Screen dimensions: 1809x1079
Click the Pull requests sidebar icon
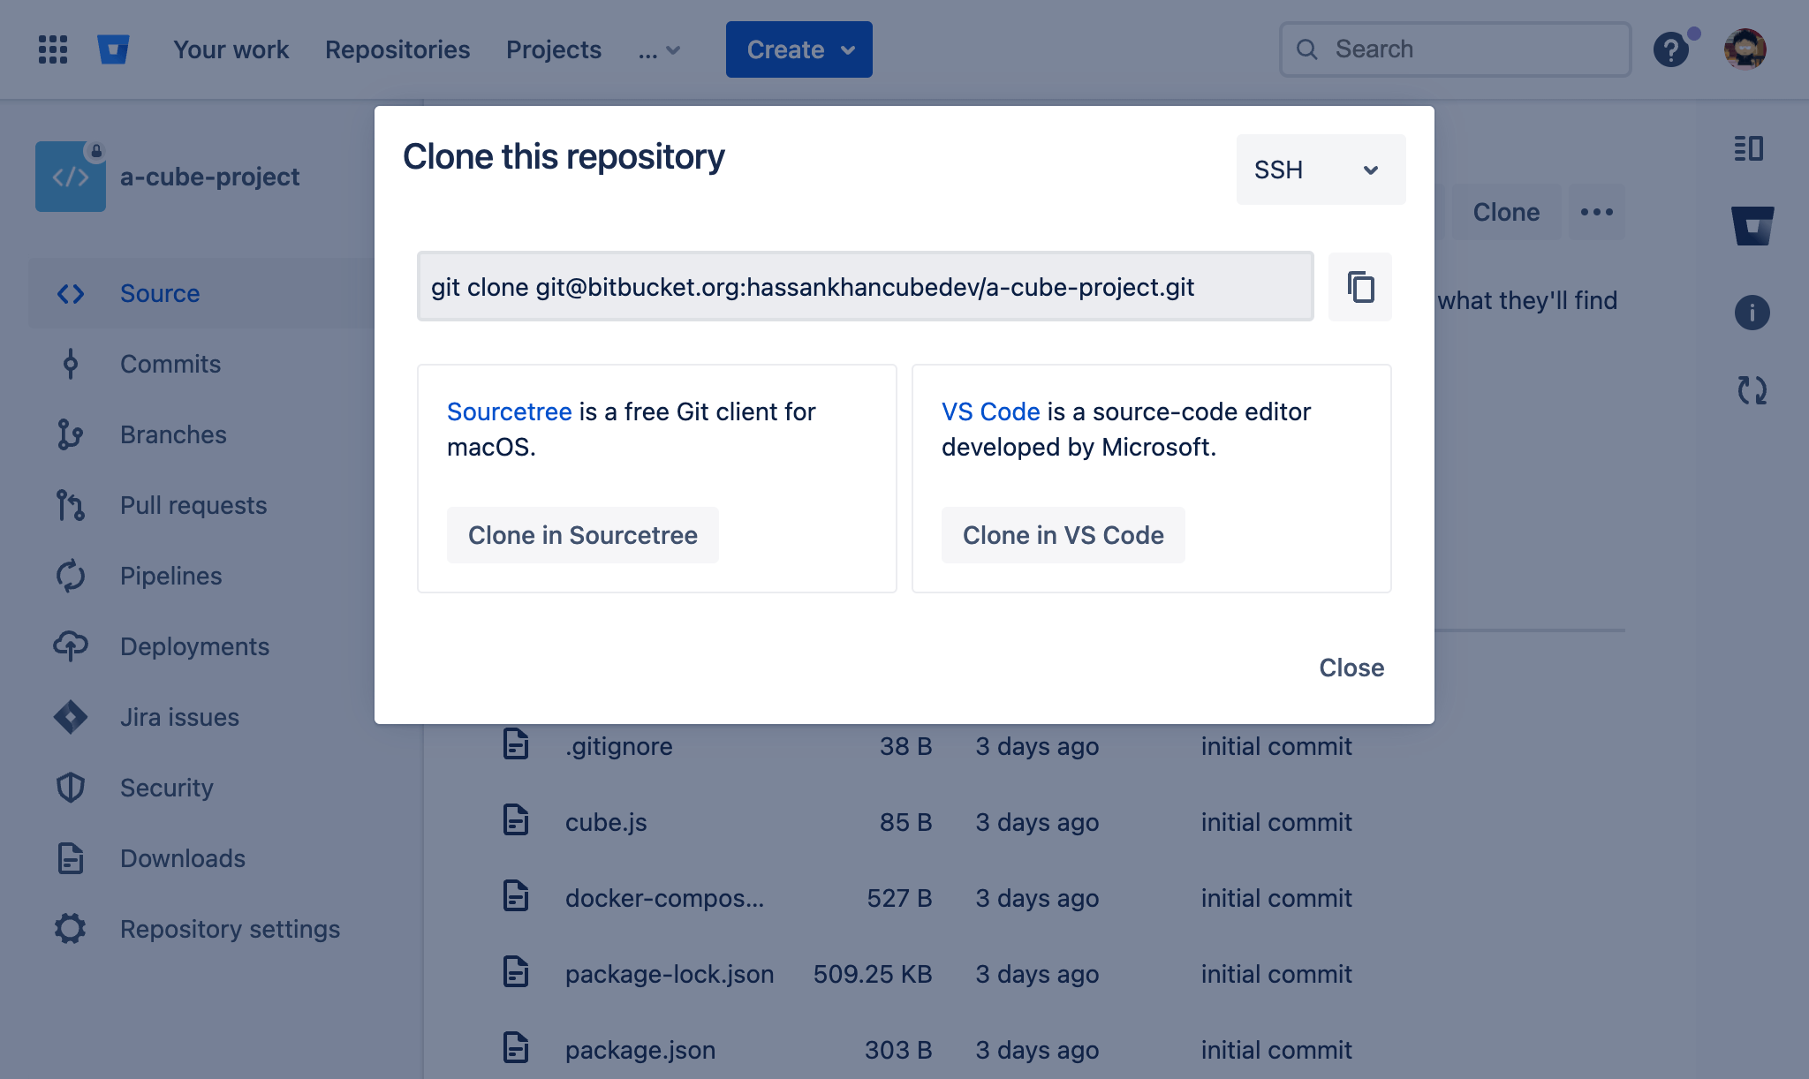[71, 505]
